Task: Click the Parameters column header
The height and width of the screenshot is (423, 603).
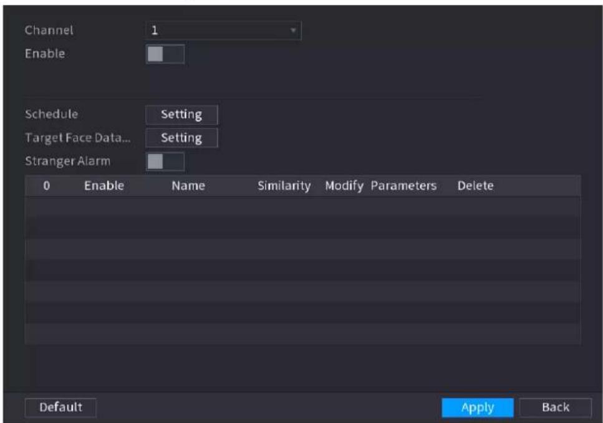Action: click(403, 186)
